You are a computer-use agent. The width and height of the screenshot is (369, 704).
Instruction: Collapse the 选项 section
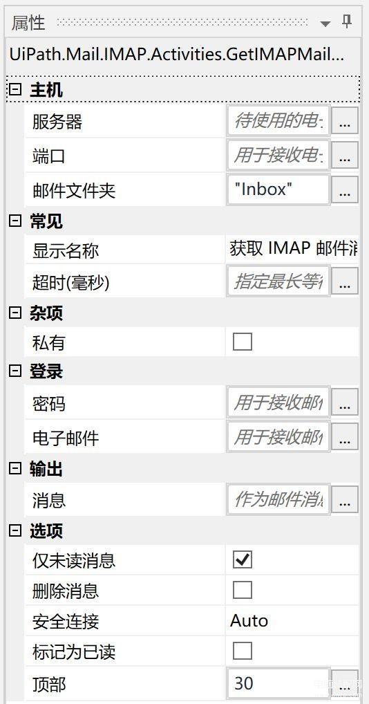[15, 530]
